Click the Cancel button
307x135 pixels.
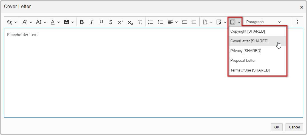(x=294, y=127)
